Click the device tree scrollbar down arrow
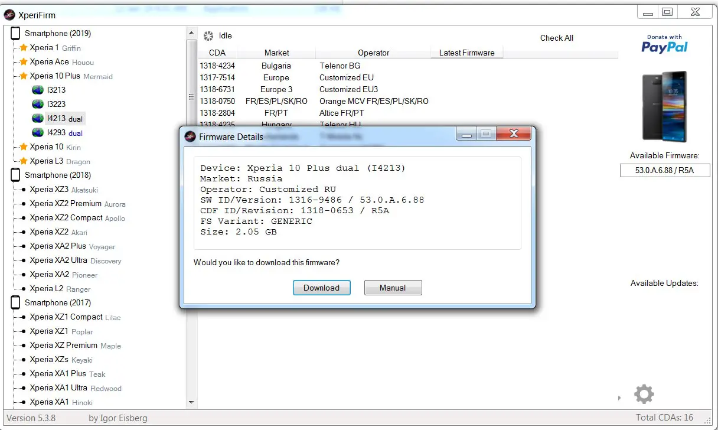Image resolution: width=718 pixels, height=430 pixels. click(191, 402)
